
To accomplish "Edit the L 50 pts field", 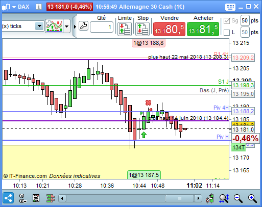I will [245, 32].
